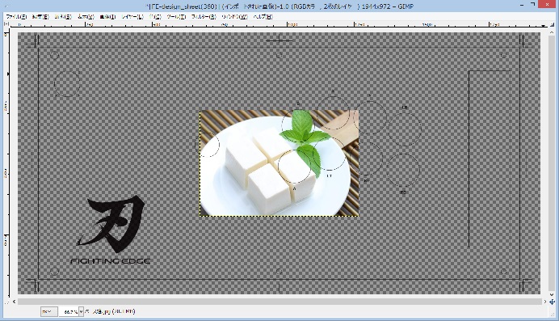This screenshot has height=321, width=559.
Task: Open the px unit dropdown in status bar
Action: pos(48,312)
